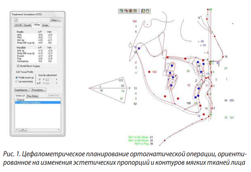
Task: Click the undo list horizontal scrollbar thumb
Action: click(23, 130)
